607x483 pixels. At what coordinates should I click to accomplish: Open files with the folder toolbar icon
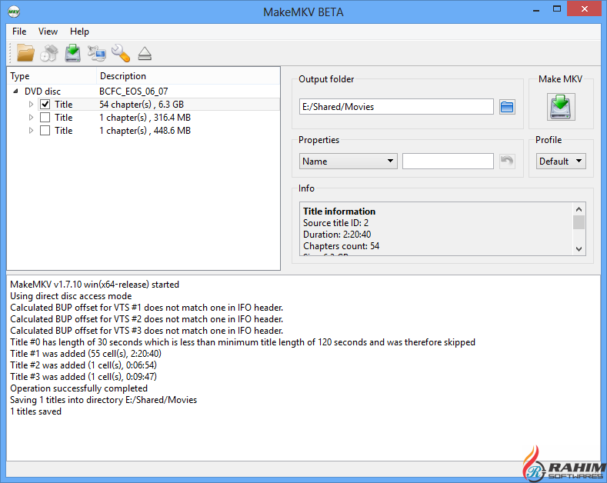point(25,53)
